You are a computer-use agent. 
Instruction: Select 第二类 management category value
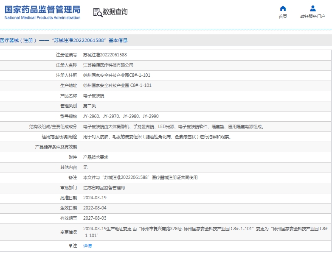click(x=89, y=106)
